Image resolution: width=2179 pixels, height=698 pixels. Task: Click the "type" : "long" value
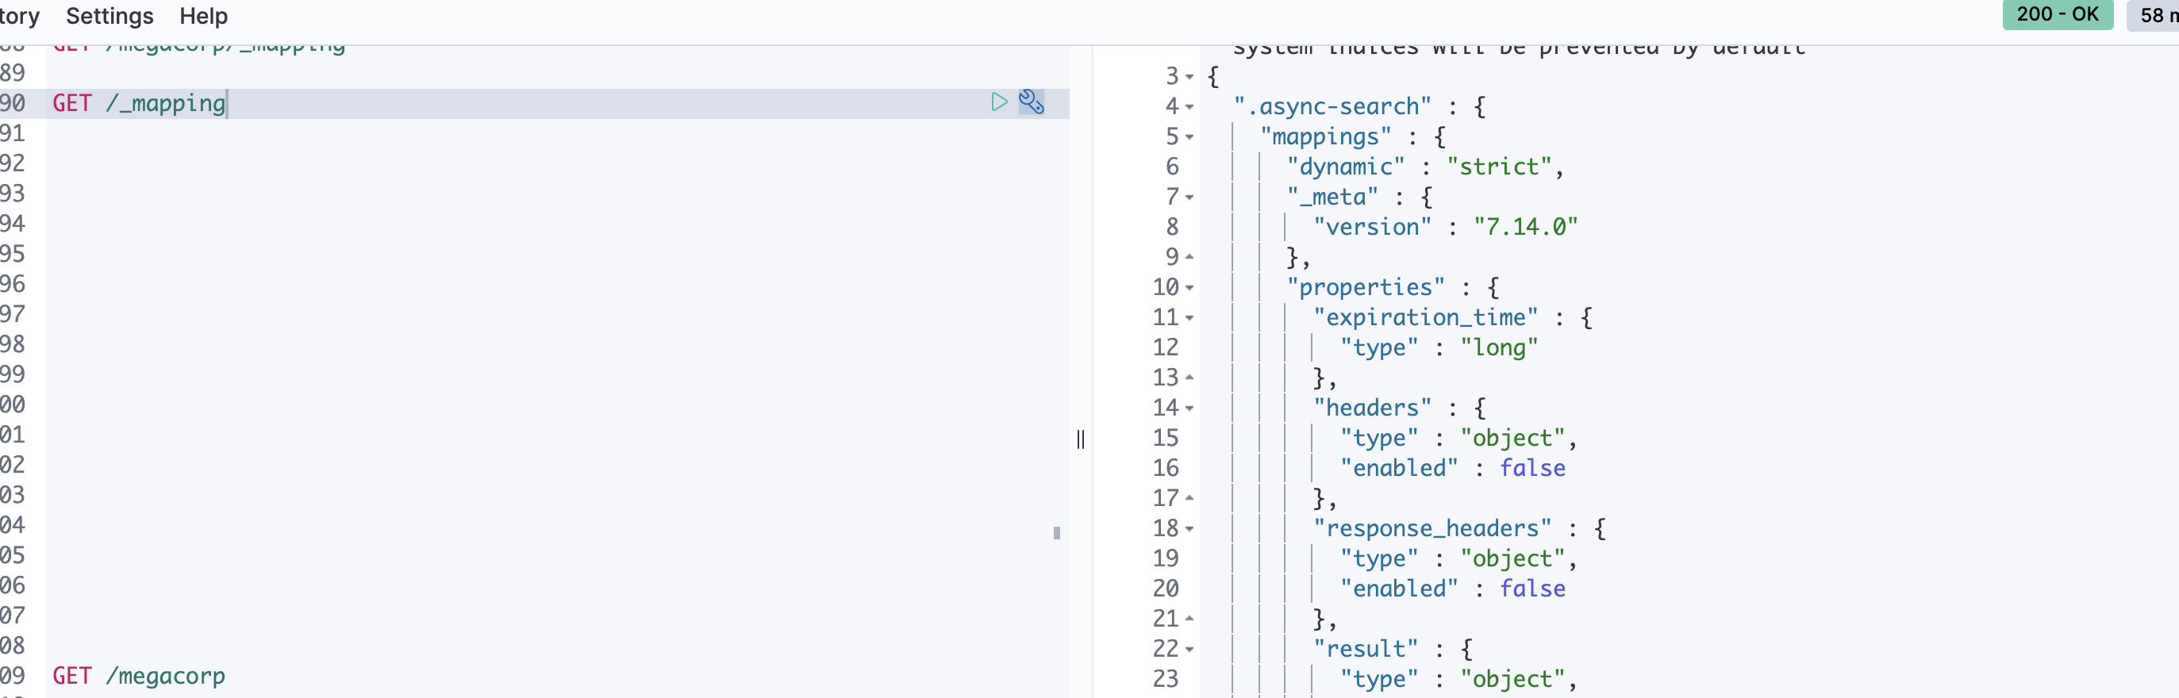pyautogui.click(x=1498, y=348)
